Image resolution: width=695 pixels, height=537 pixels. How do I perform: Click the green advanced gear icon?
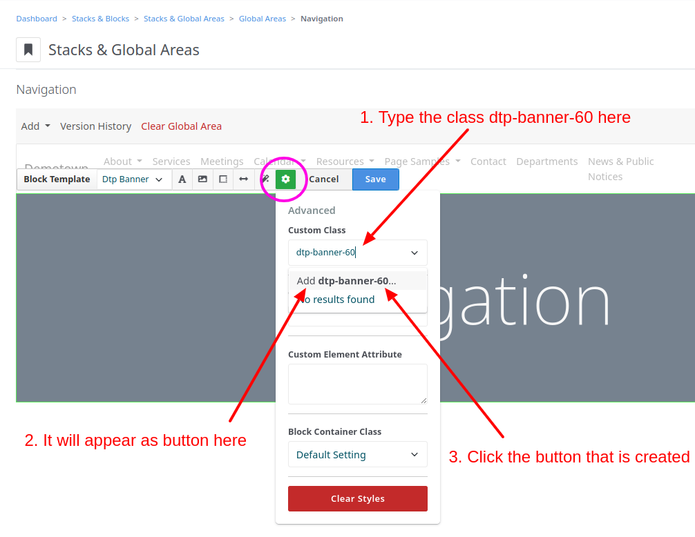pyautogui.click(x=285, y=179)
